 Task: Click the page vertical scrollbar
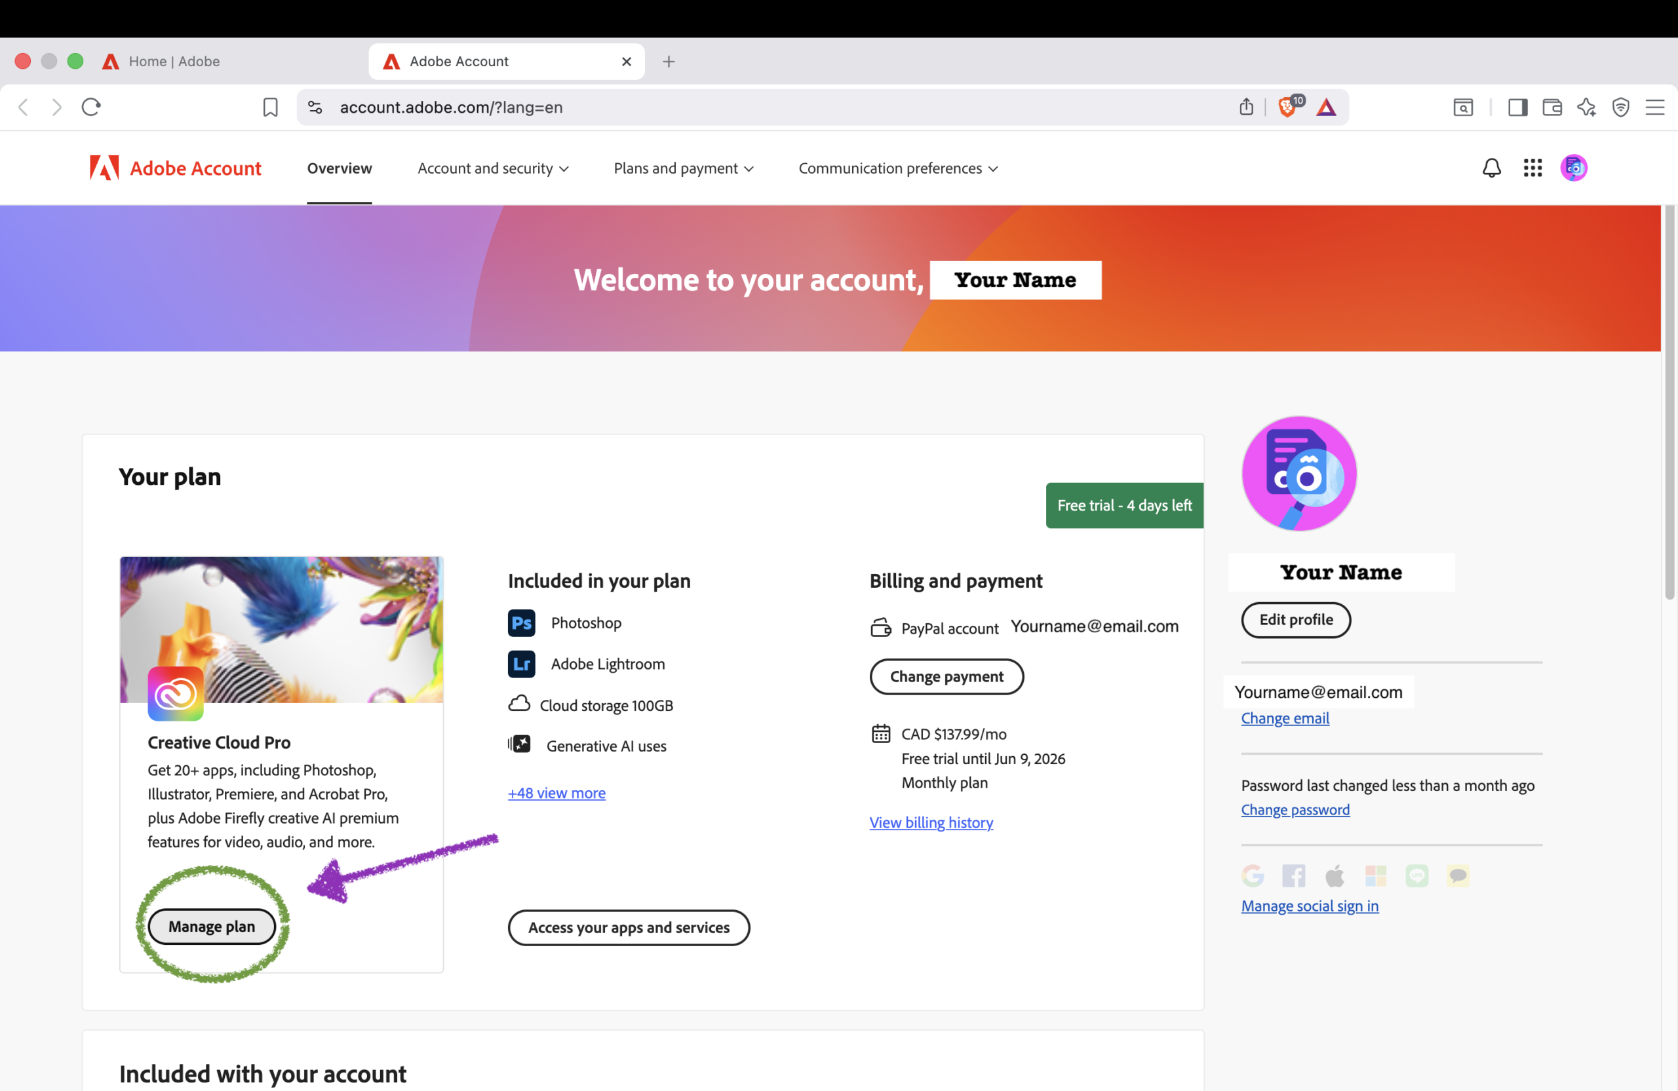[x=1669, y=402]
